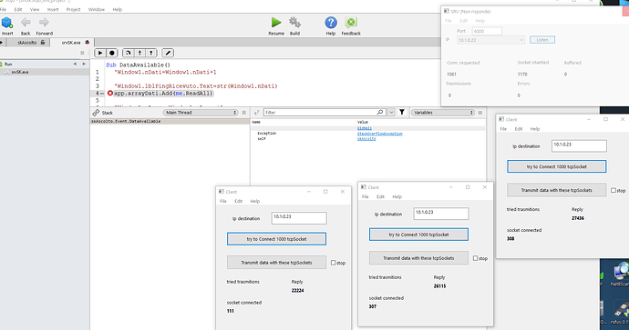
Task: Open the blue Help question icon
Action: point(331,23)
